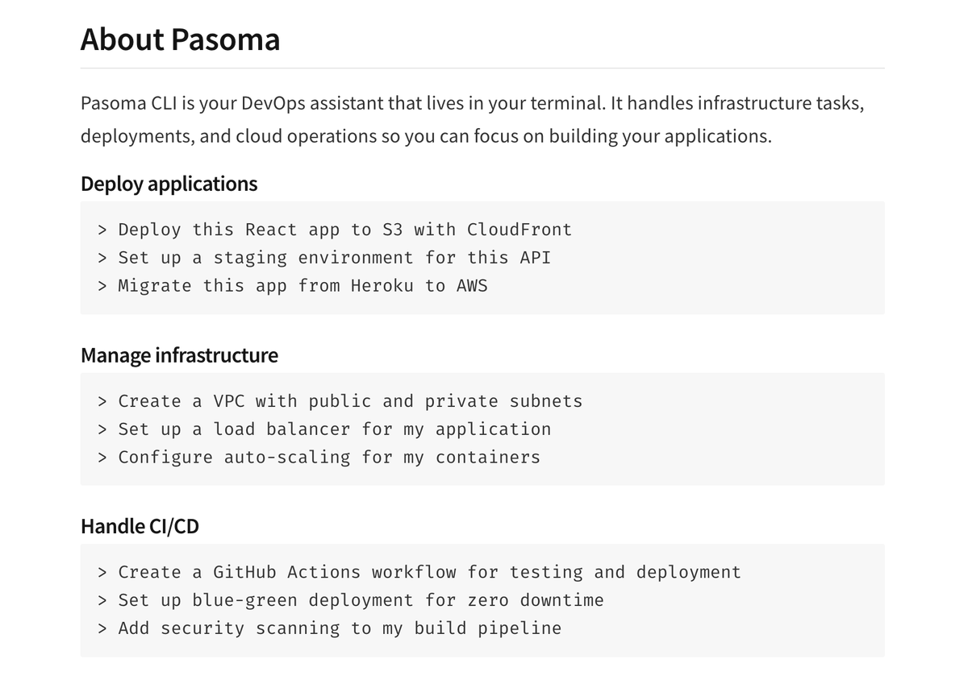Click the 'Set up a load balancer' line
This screenshot has height=684, width=968.
[x=324, y=429]
